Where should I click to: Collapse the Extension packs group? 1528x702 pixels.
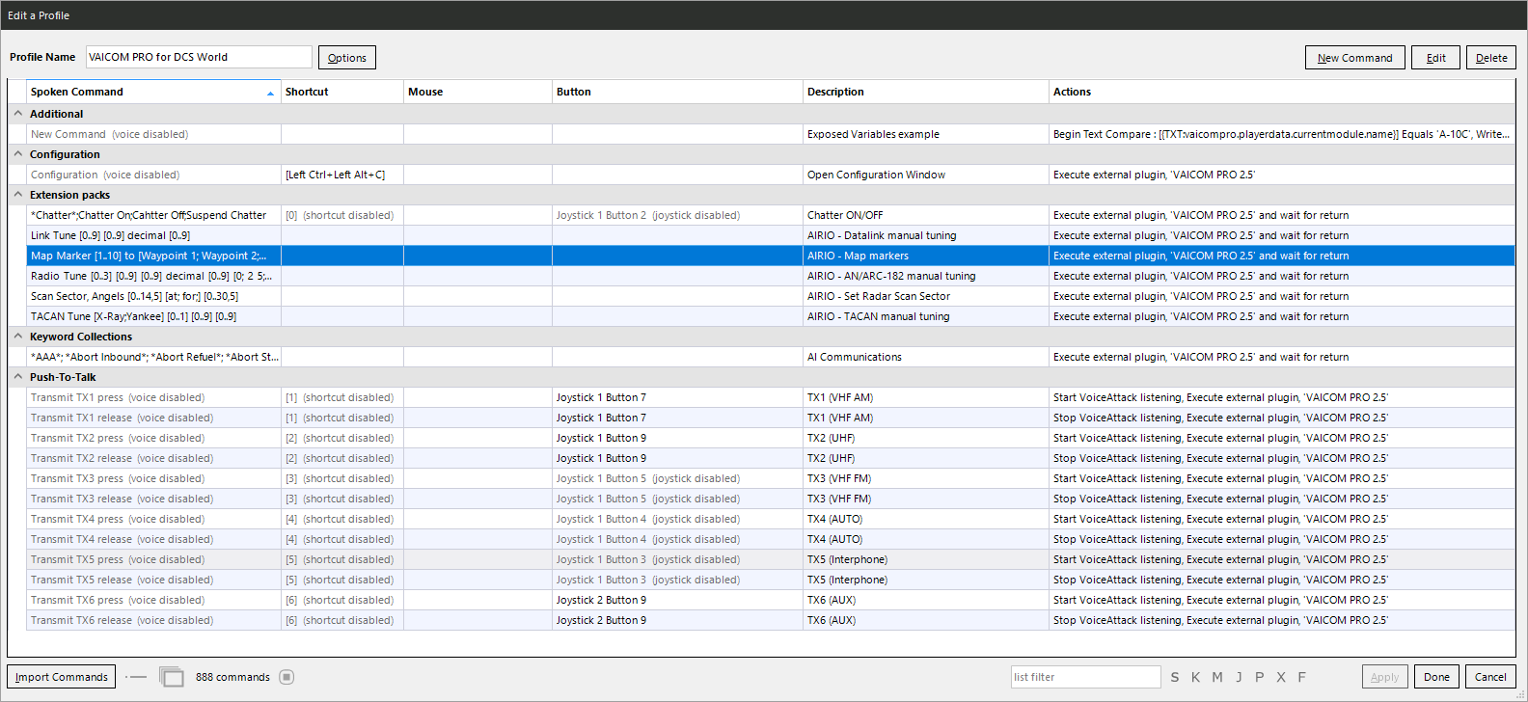click(x=17, y=195)
